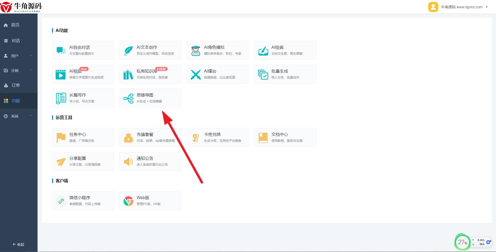
Task: Open the 批量生成 card title
Action: click(x=280, y=71)
